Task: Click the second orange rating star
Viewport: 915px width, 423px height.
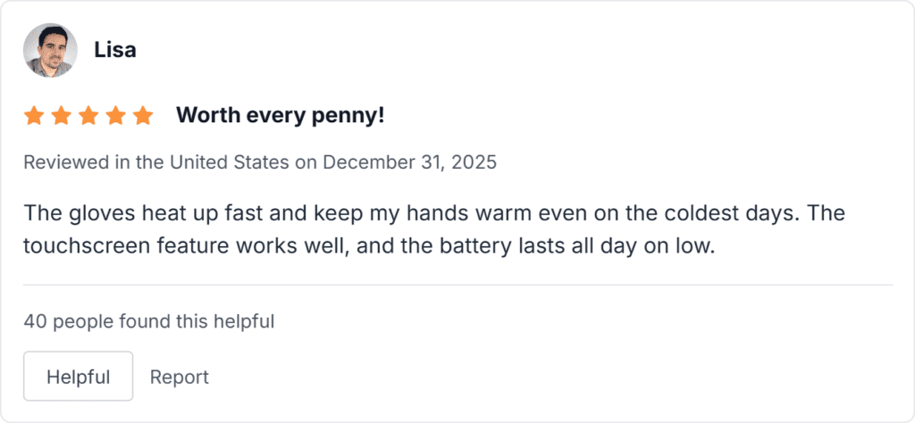Action: point(61,115)
